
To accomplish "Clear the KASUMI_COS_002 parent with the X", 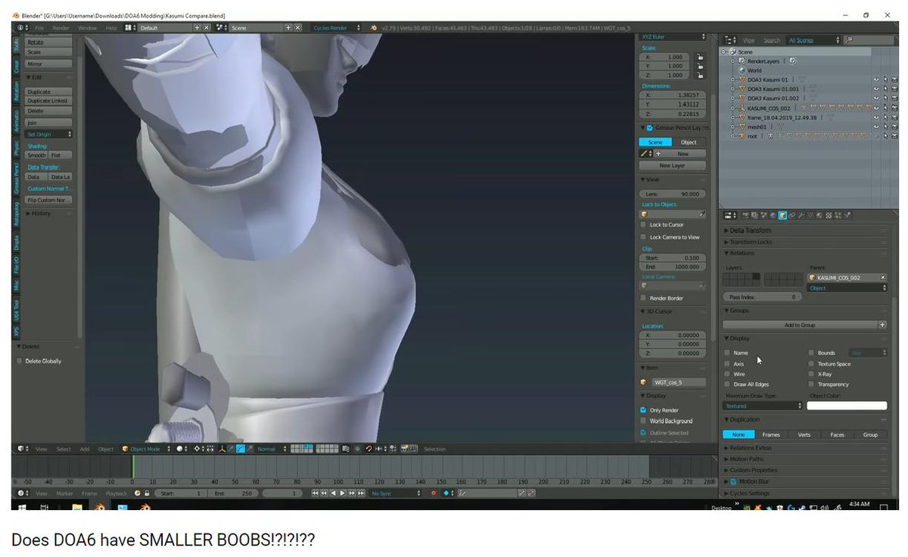I will [x=882, y=278].
